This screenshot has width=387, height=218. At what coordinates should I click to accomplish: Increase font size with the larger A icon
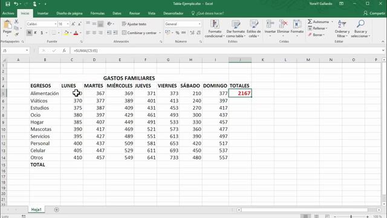click(x=73, y=24)
